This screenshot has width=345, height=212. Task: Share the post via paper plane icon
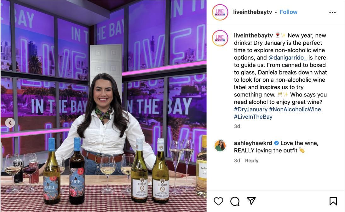251,201
